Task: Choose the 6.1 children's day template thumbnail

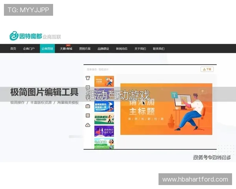Action: [104, 144]
